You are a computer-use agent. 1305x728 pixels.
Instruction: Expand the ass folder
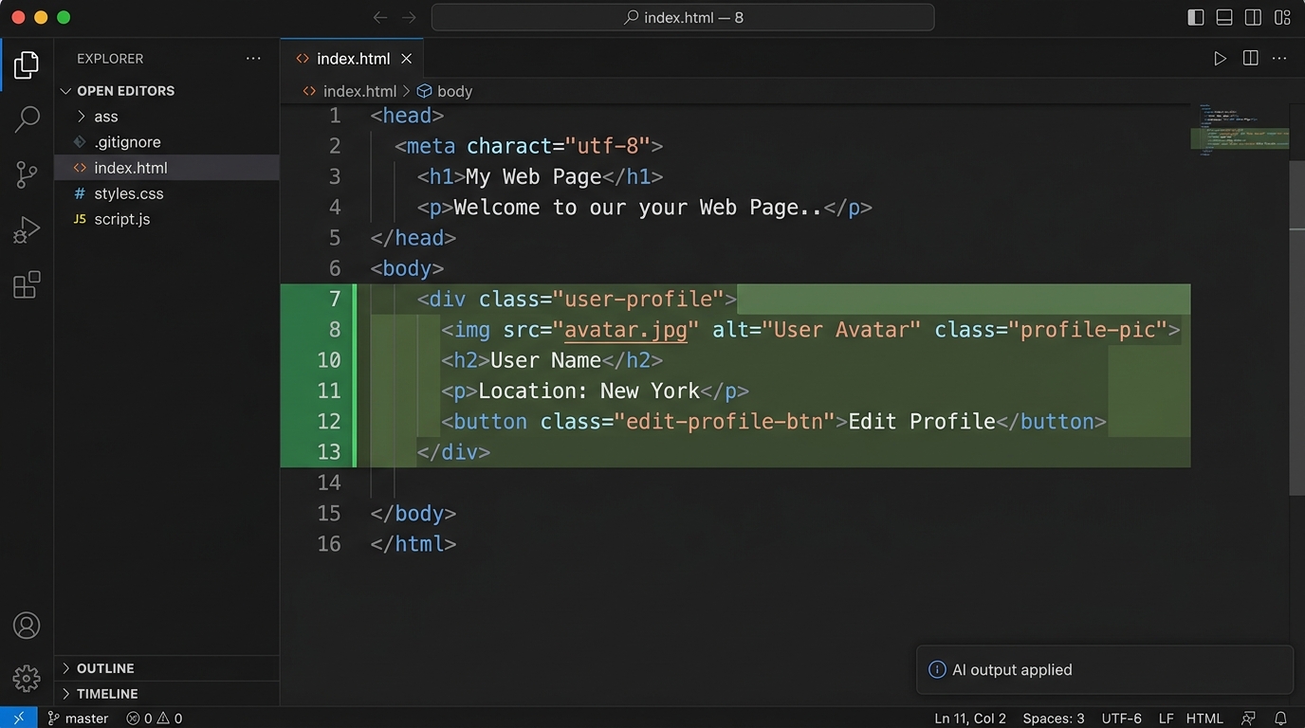[105, 117]
